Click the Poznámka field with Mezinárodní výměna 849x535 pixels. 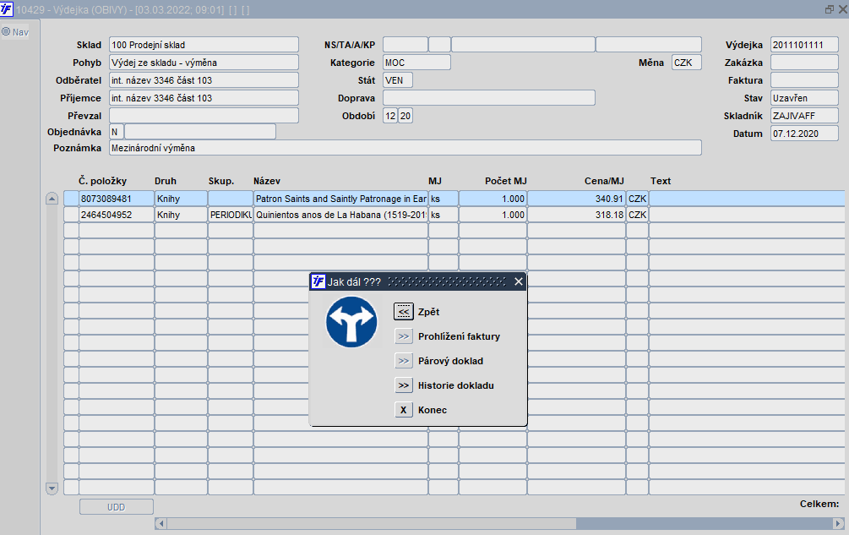[405, 148]
